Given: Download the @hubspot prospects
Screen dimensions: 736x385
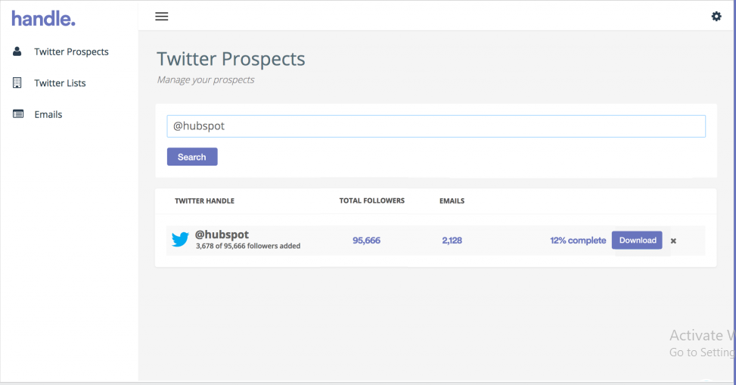Looking at the screenshot, I should click(x=637, y=240).
